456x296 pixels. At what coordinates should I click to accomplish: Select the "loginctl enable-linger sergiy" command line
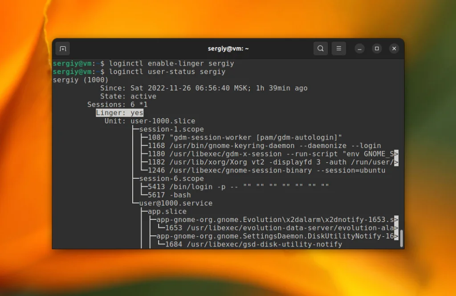point(172,63)
